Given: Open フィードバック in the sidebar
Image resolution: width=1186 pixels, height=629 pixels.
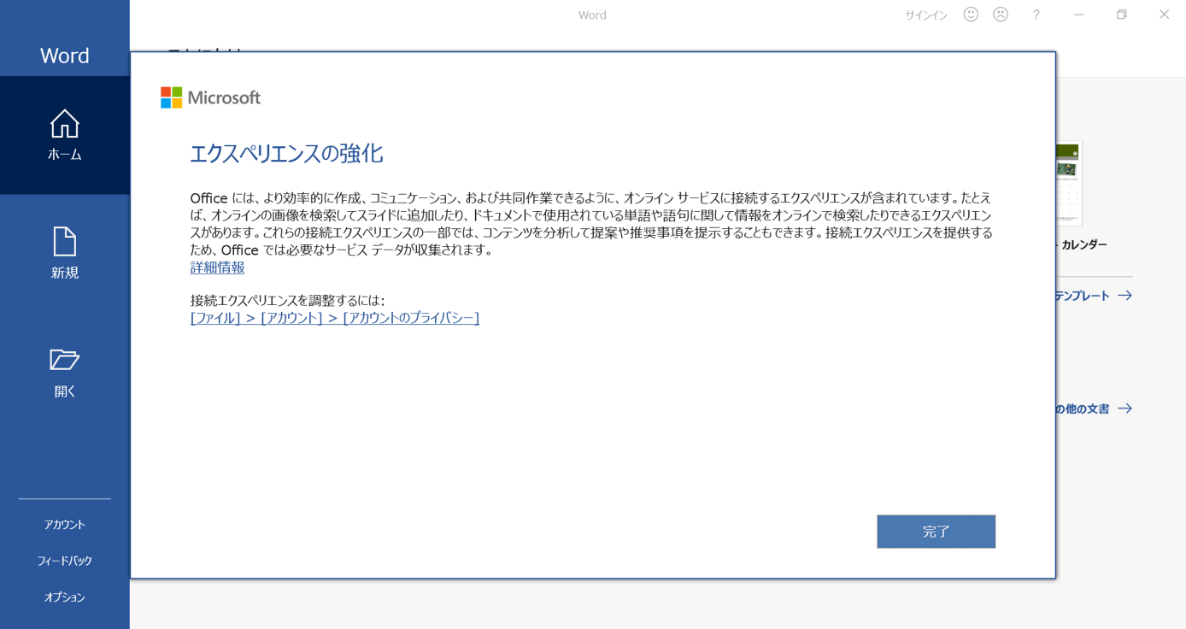Looking at the screenshot, I should click(x=65, y=561).
